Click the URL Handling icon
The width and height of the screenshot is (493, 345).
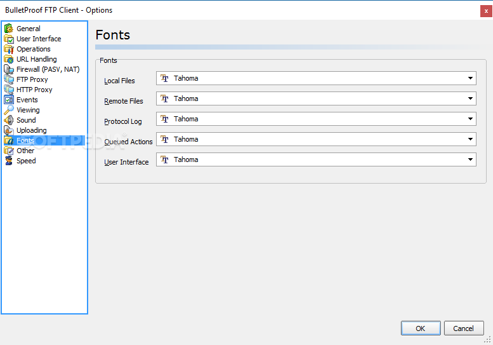pyautogui.click(x=9, y=59)
